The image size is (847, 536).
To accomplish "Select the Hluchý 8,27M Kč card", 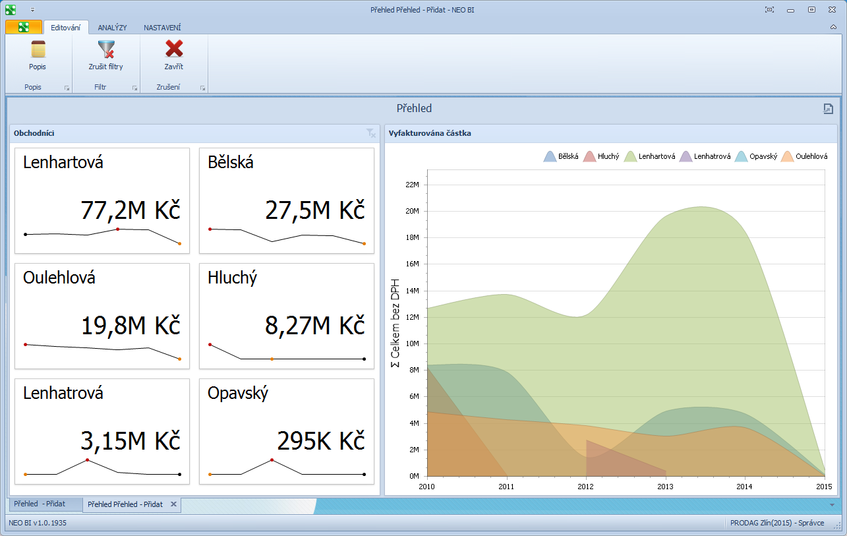I will coord(286,316).
